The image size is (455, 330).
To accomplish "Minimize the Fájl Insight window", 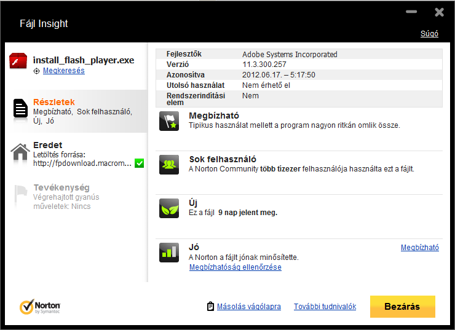I will click(411, 12).
